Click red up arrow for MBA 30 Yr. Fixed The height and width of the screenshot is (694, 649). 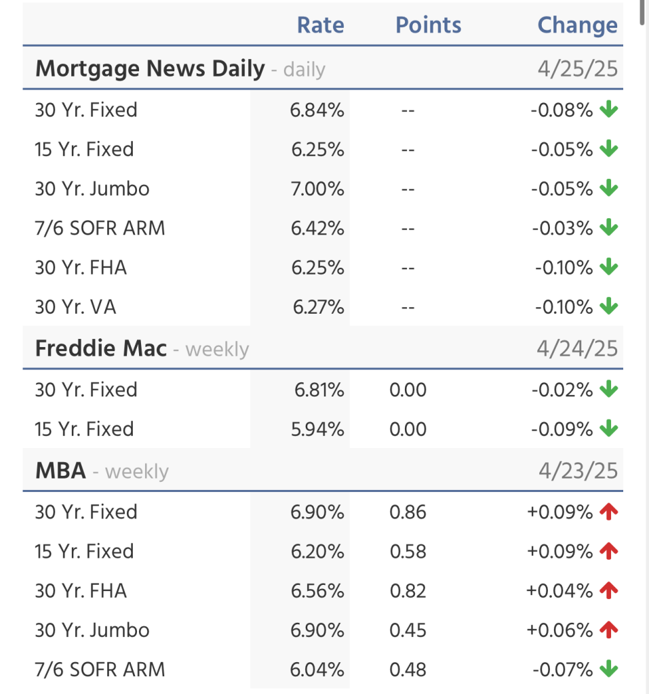[609, 512]
